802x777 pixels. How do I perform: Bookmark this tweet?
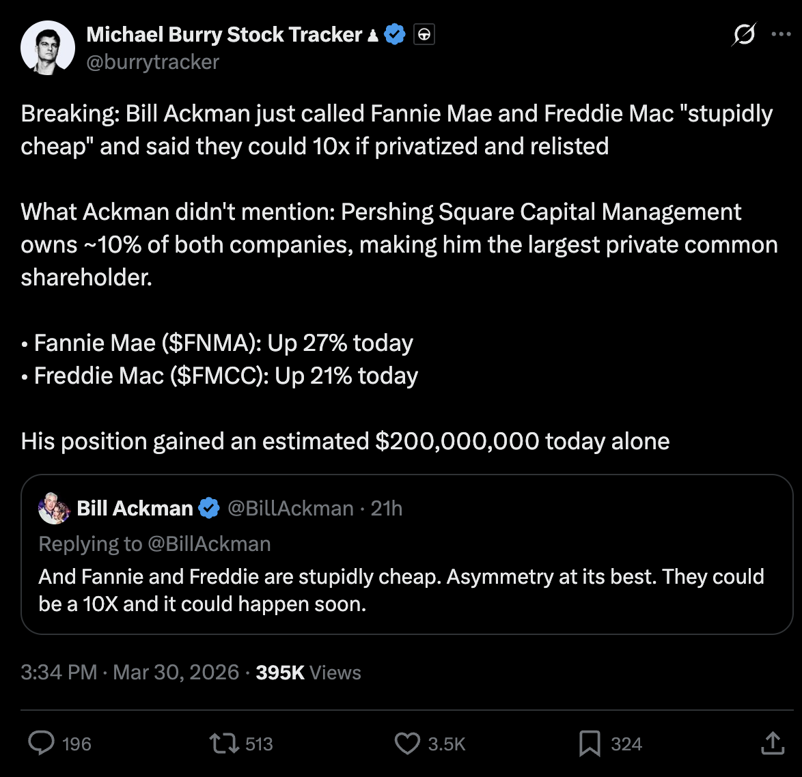pyautogui.click(x=590, y=744)
